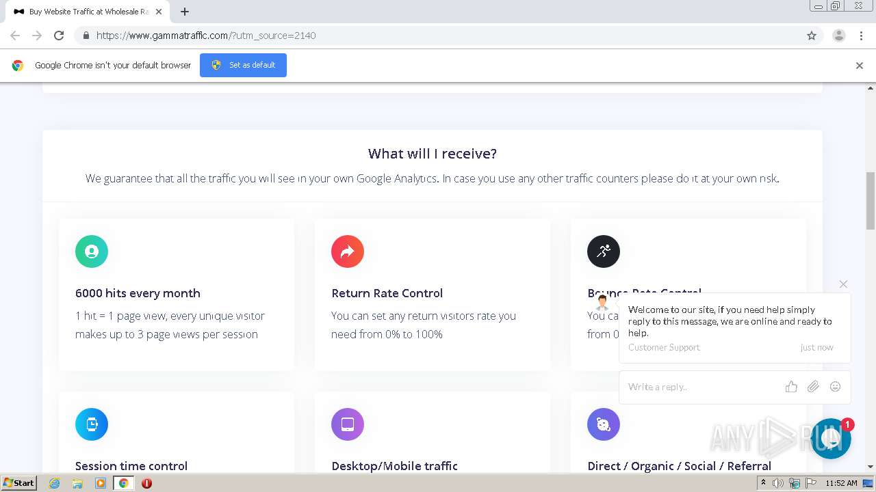
Task: Click scrollbar up arrow
Action: (871, 88)
